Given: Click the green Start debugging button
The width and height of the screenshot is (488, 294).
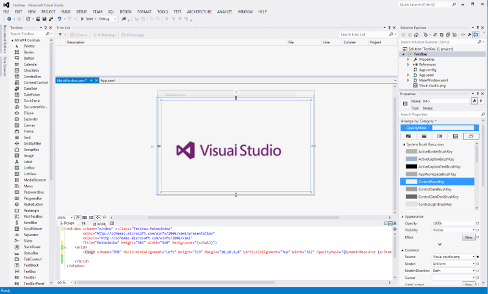Looking at the screenshot, I should click(x=87, y=19).
